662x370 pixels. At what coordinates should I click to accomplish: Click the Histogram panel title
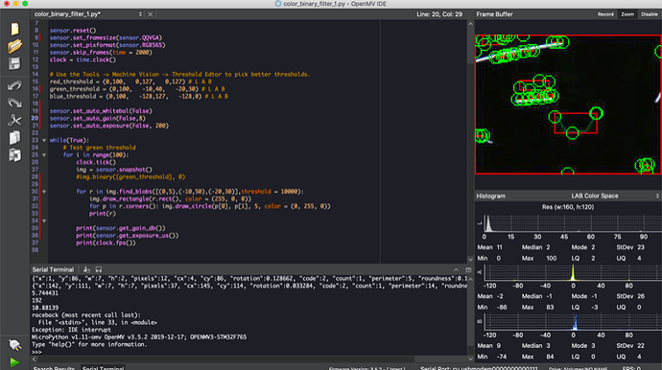490,196
